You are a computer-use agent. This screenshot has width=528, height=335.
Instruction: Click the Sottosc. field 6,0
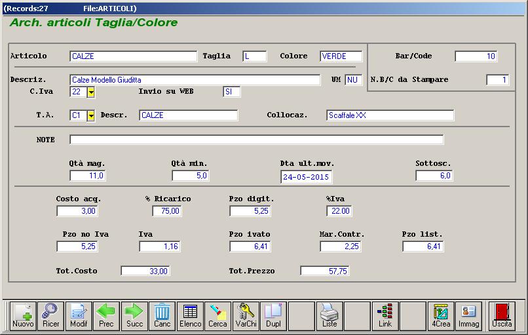pos(434,176)
